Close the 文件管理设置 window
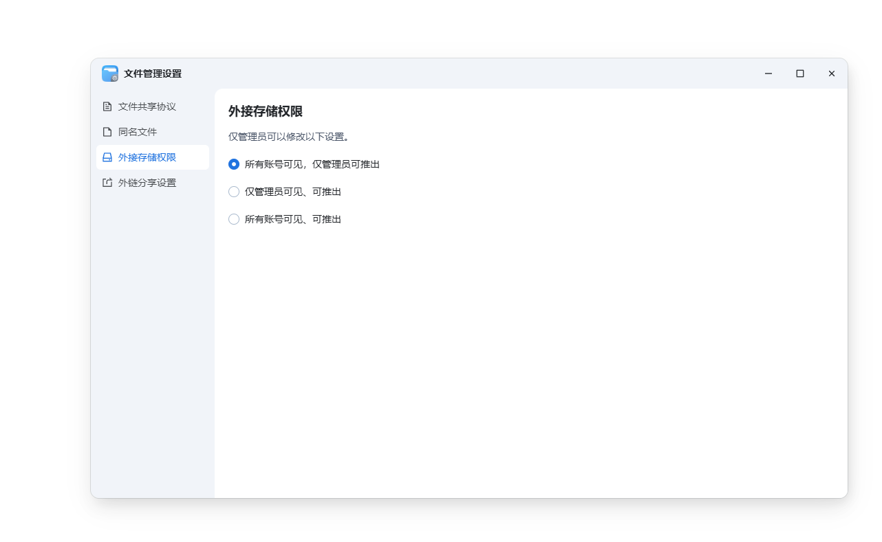 click(x=832, y=74)
